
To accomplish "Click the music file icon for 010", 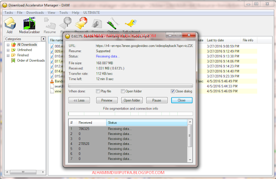I will 52,56.
